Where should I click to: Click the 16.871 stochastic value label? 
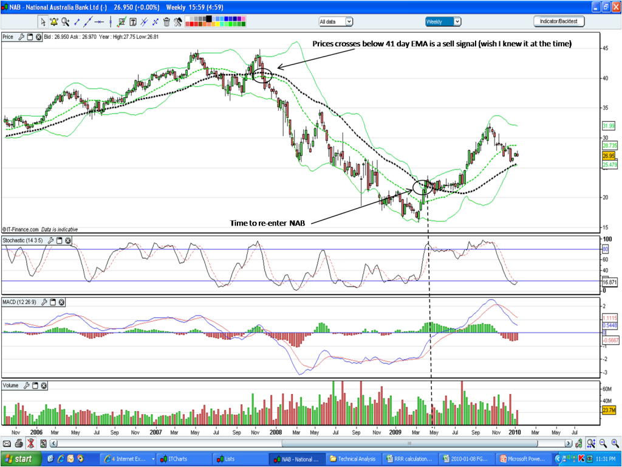[610, 282]
